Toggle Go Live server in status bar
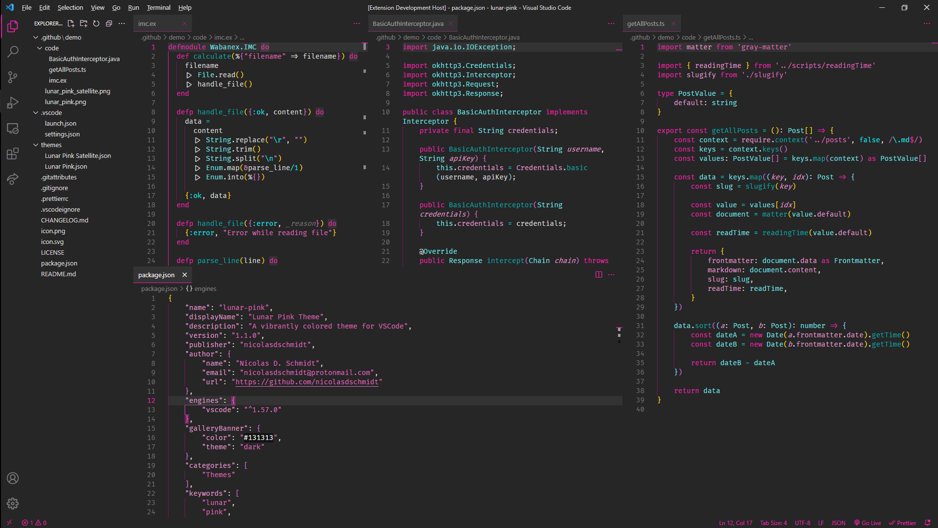 coord(868,523)
